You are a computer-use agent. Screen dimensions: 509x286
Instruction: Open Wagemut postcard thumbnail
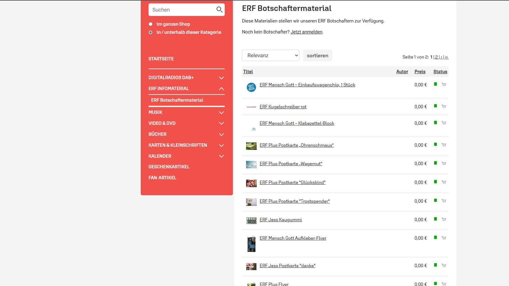pos(251,165)
